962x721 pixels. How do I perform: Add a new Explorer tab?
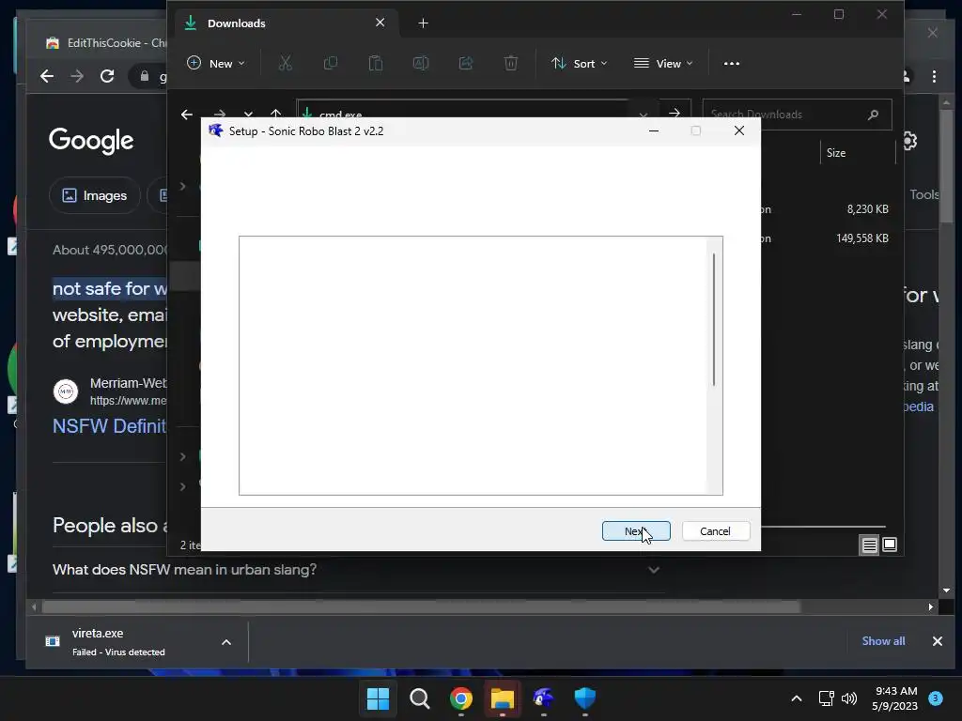(x=423, y=23)
